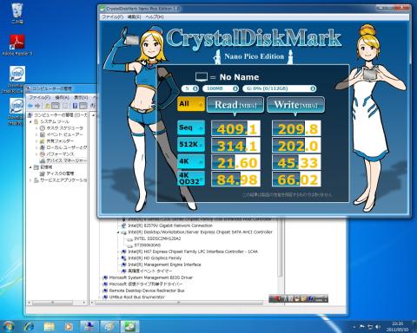Click the volume speaker tray icon

click(x=377, y=327)
